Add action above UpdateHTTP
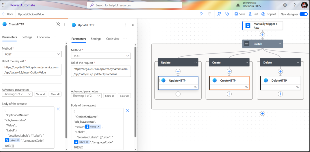 [x=178, y=71]
